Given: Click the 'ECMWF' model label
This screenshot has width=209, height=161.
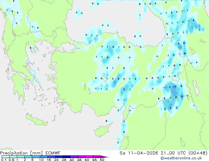Looking at the screenshot, I should point(53,153).
